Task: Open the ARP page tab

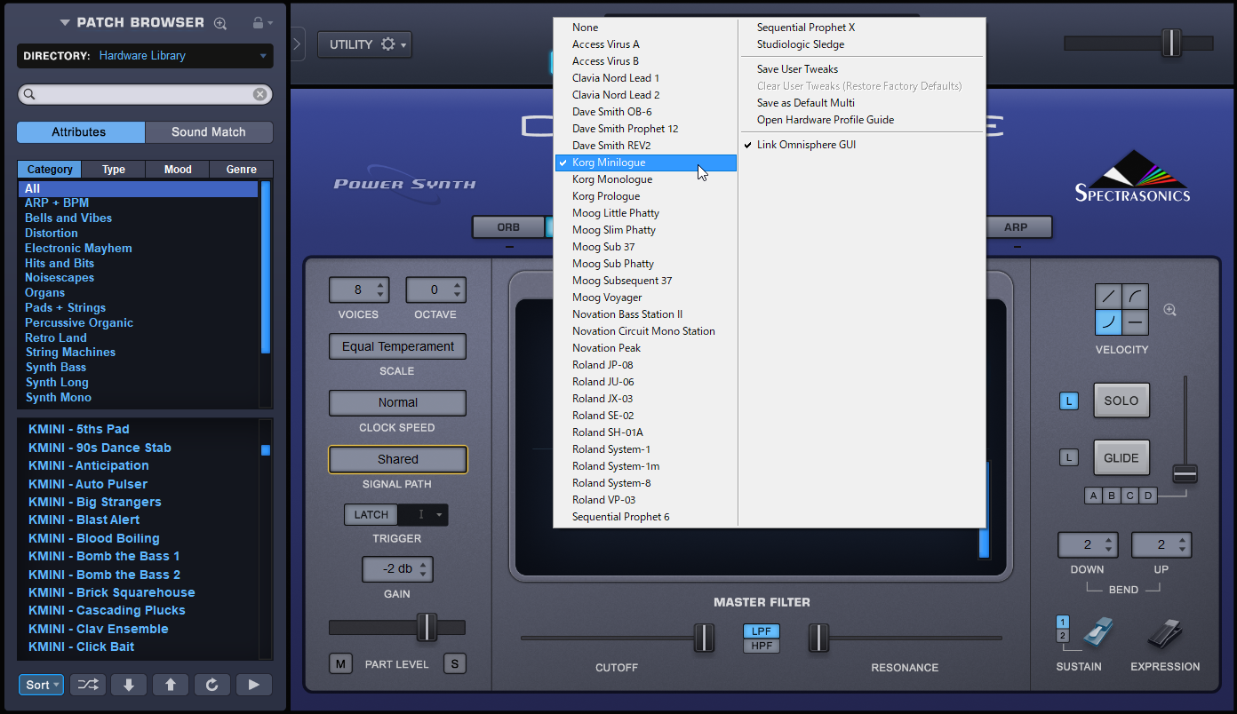Action: [x=1016, y=227]
